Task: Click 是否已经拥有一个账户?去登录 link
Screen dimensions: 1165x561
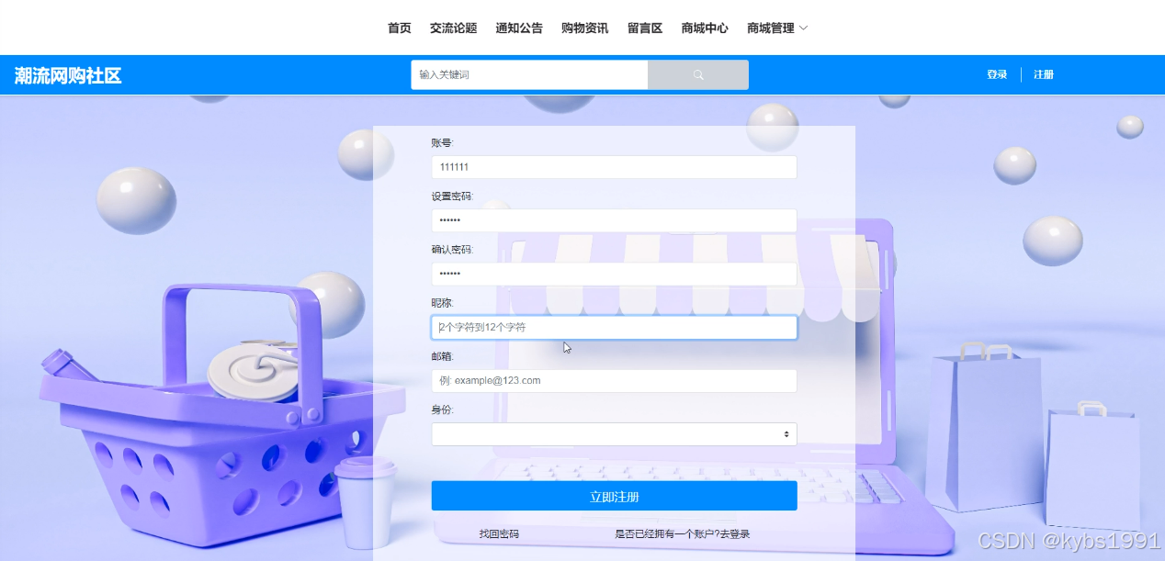Action: point(683,533)
